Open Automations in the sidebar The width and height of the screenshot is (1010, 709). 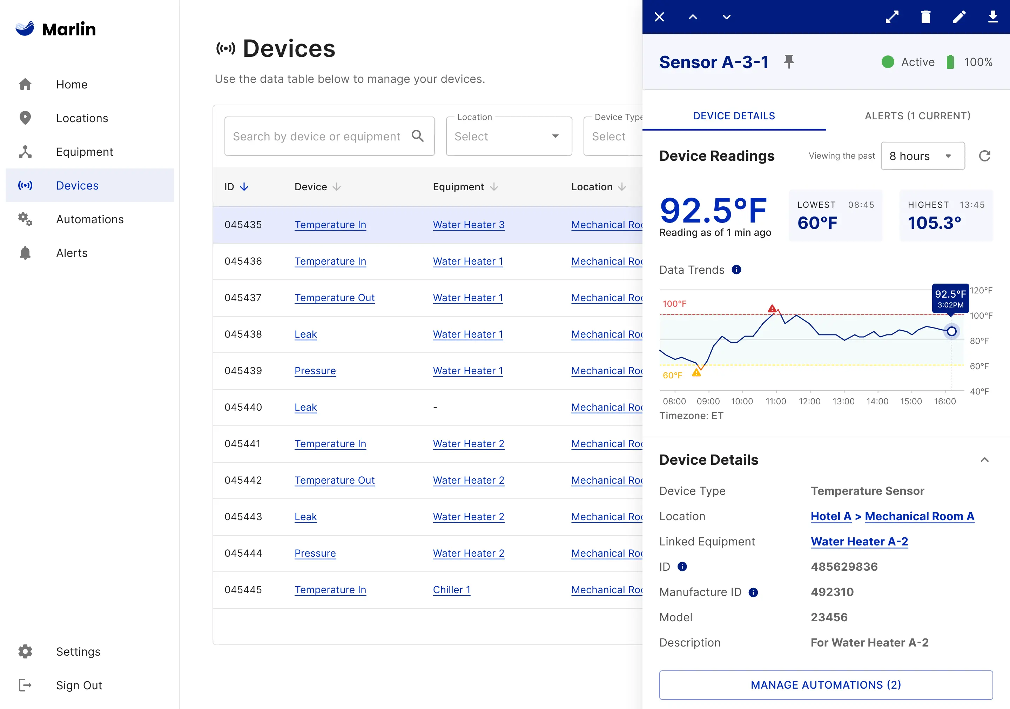pos(90,219)
